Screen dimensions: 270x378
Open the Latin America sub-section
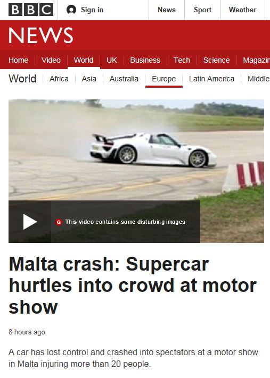(211, 79)
